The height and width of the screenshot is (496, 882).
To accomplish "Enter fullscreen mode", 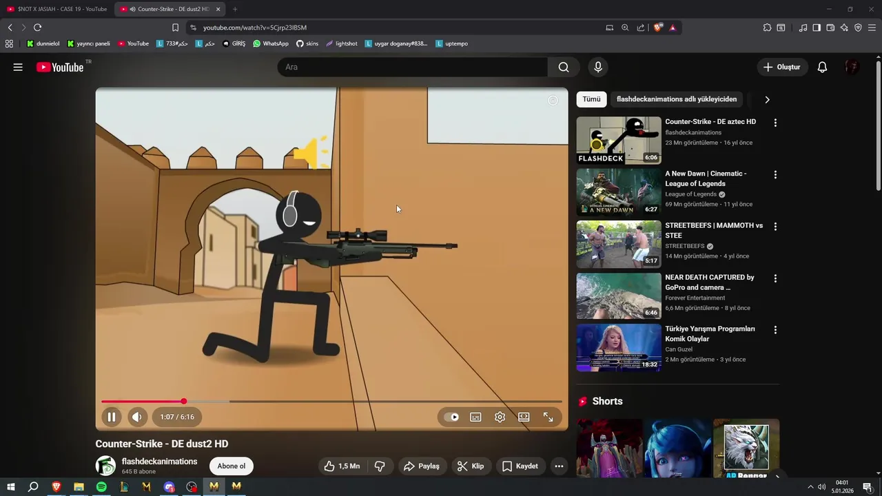I will tap(548, 417).
